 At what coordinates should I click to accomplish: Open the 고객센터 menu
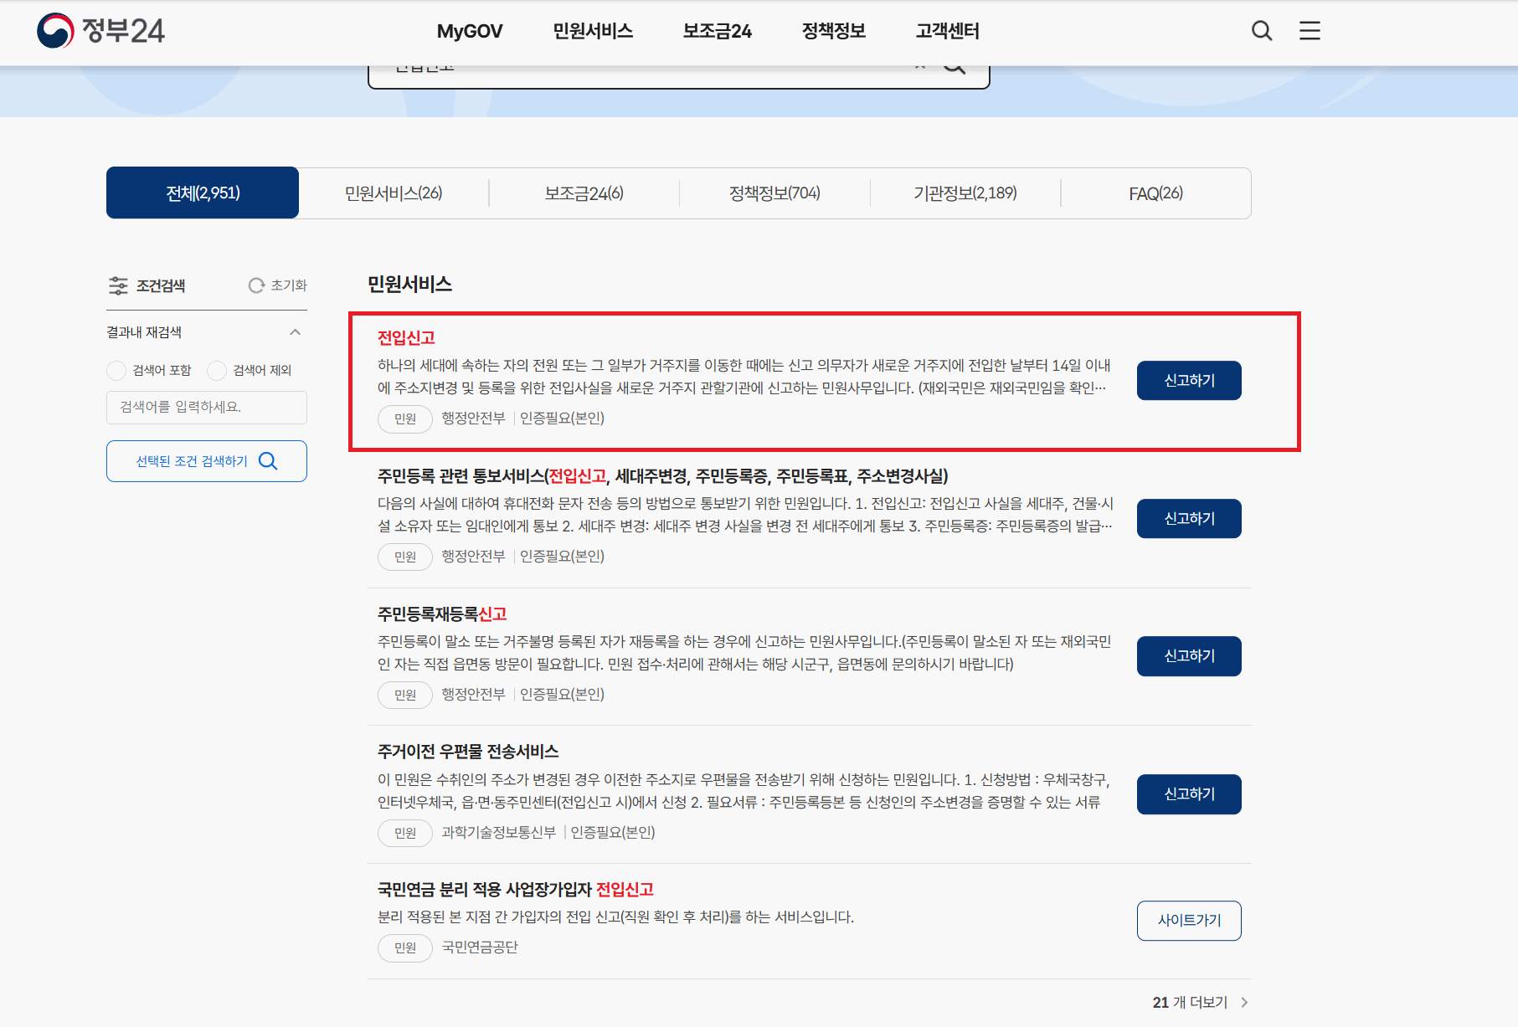click(x=946, y=31)
